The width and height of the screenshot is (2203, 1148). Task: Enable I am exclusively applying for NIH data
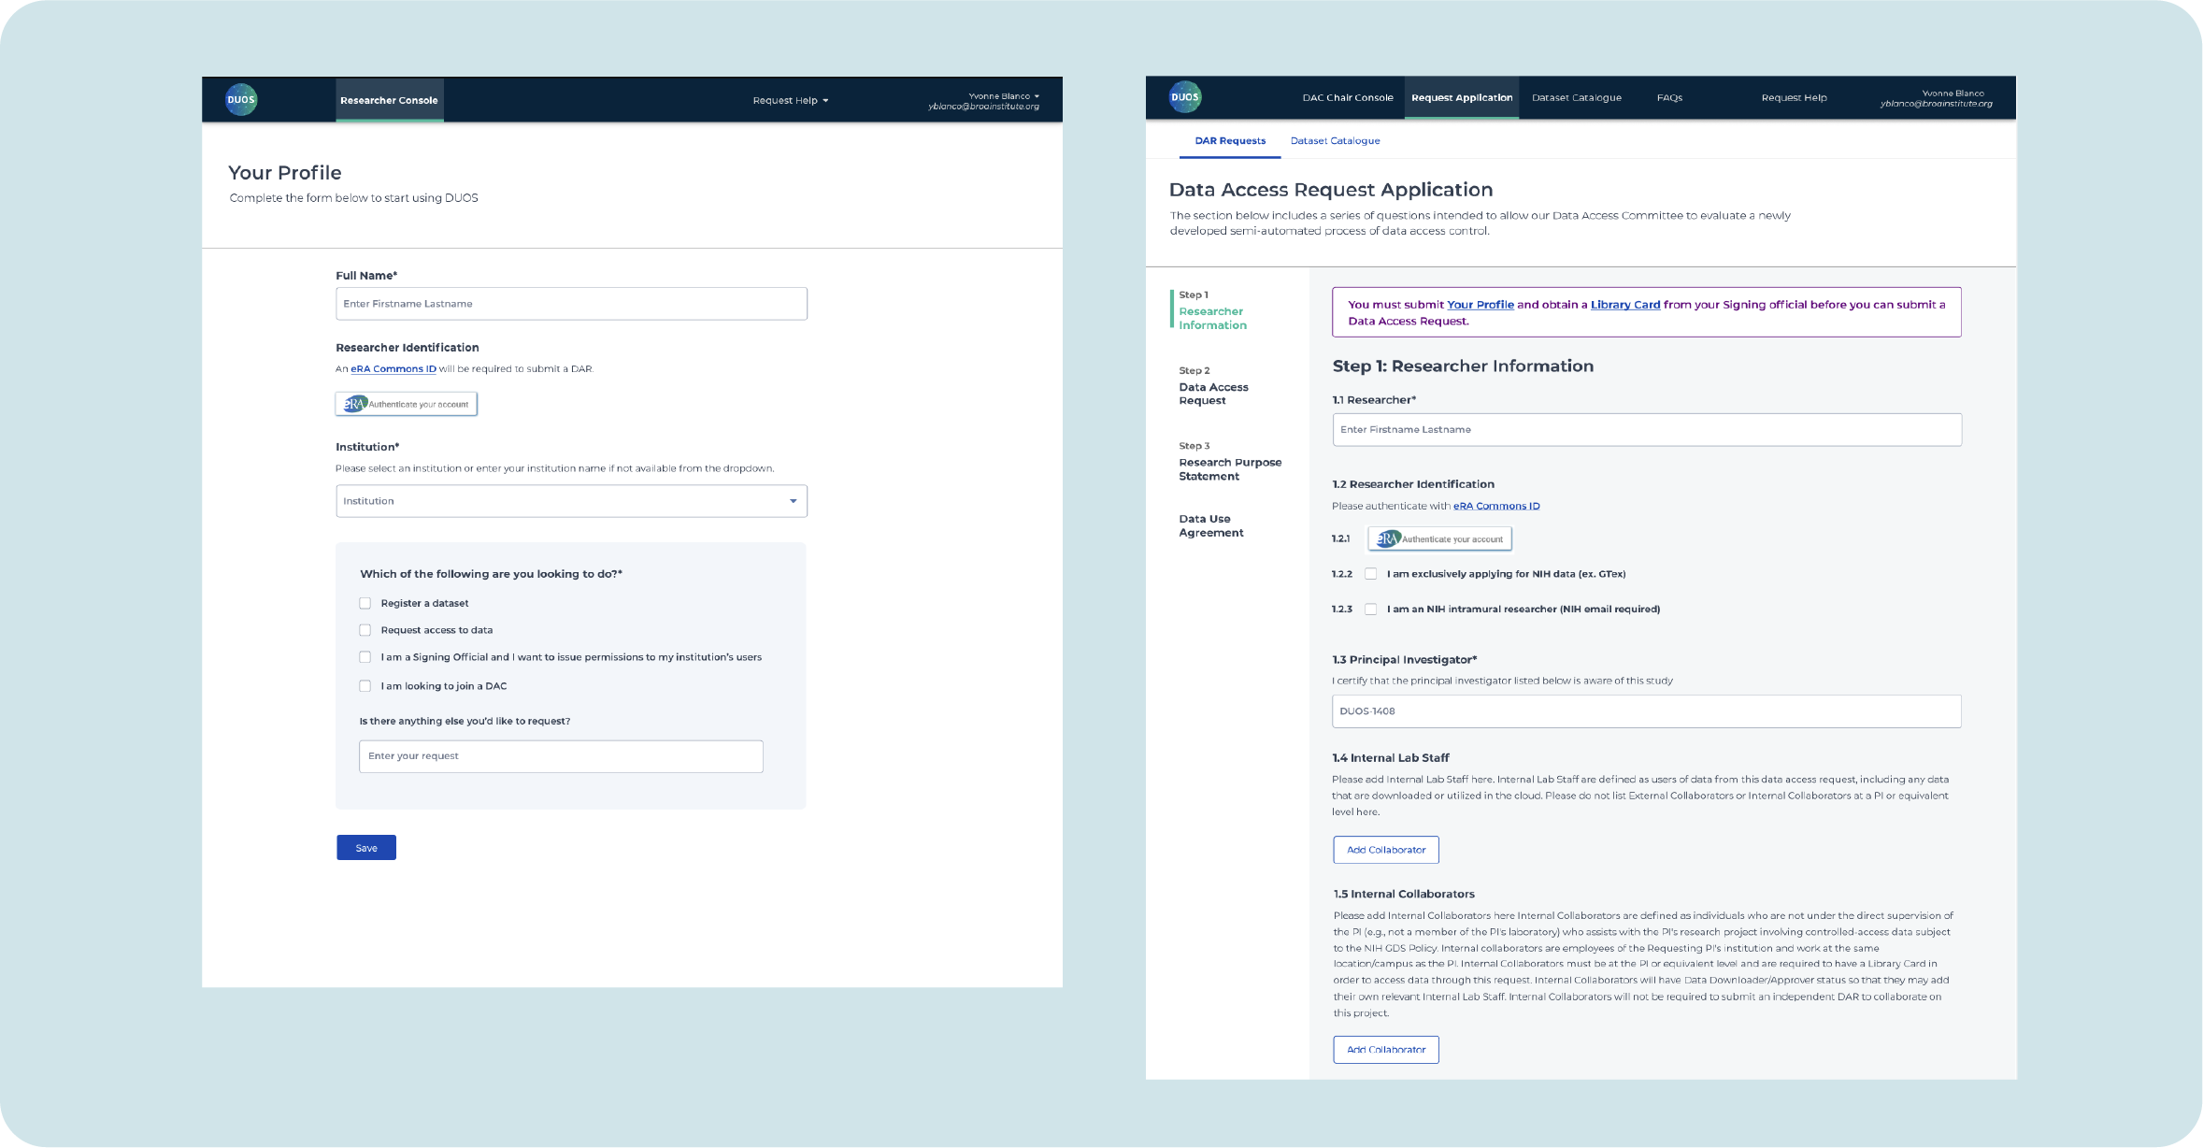point(1370,574)
